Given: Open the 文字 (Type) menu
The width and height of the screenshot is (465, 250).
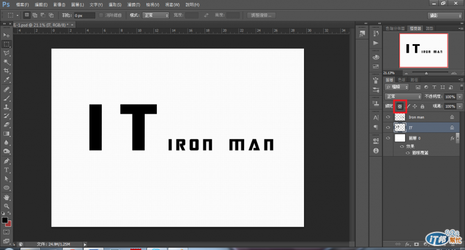Looking at the screenshot, I should 96,4.
